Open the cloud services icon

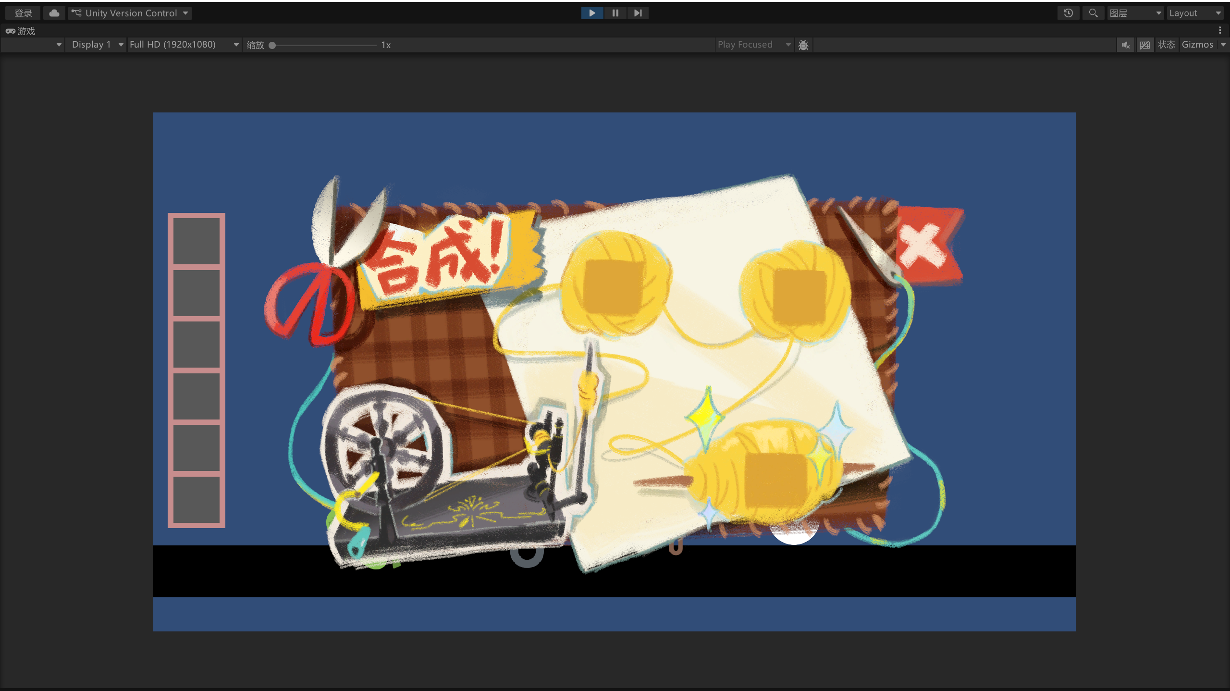click(54, 13)
